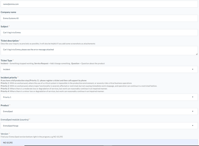Click the Company name field with Emma Systems AS
The width and height of the screenshot is (199, 146).
pyautogui.click(x=99, y=18)
